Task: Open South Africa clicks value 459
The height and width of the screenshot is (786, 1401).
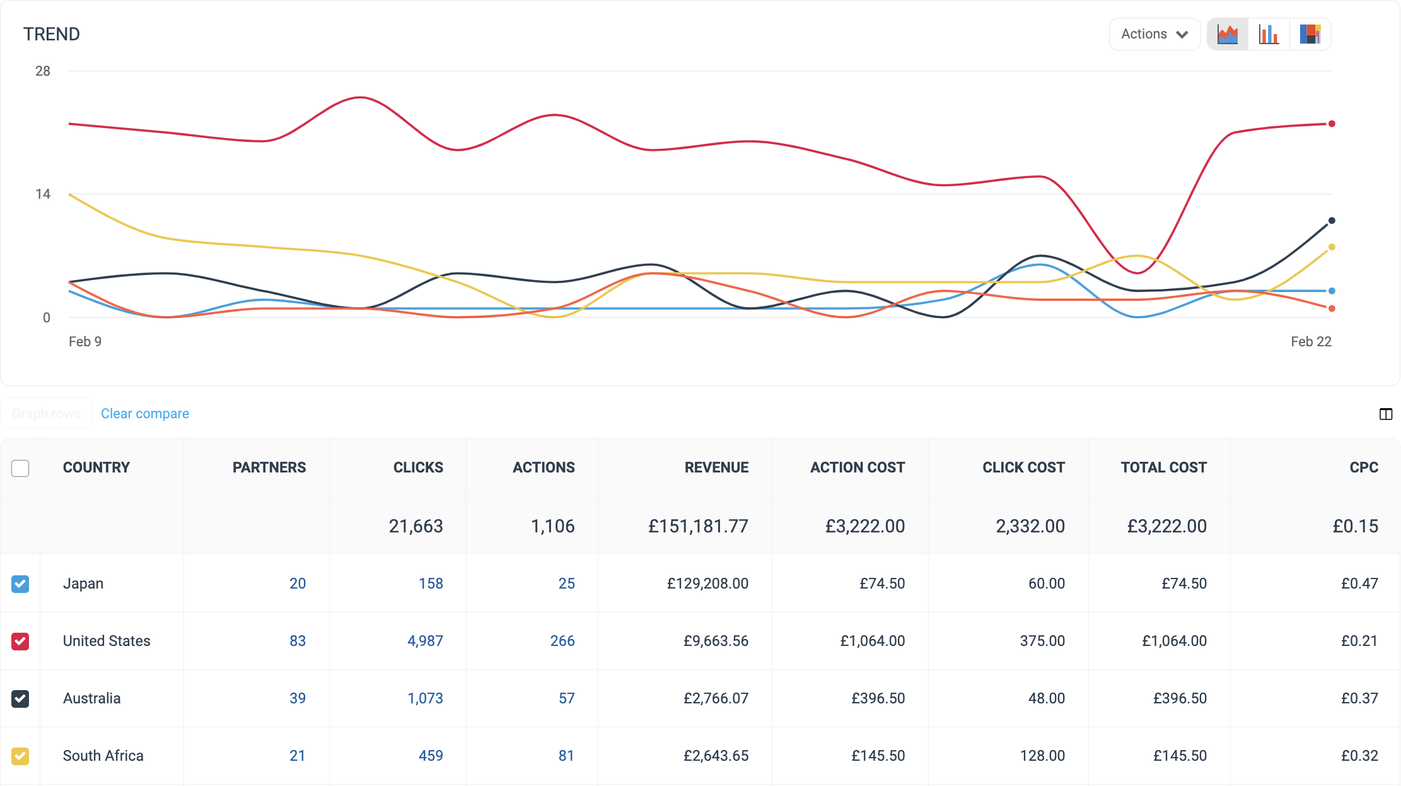Action: 431,756
